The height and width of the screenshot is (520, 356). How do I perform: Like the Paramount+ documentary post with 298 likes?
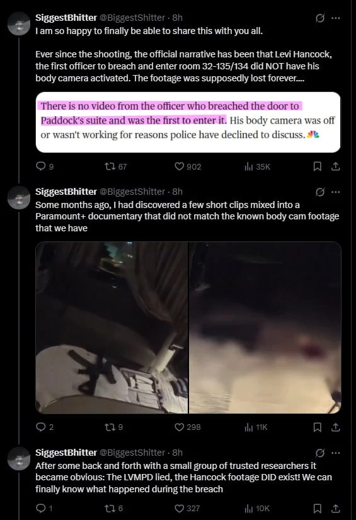tap(188, 427)
